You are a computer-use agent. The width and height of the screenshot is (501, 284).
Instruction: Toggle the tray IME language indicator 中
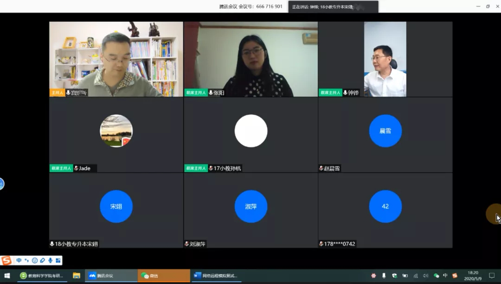click(445, 276)
